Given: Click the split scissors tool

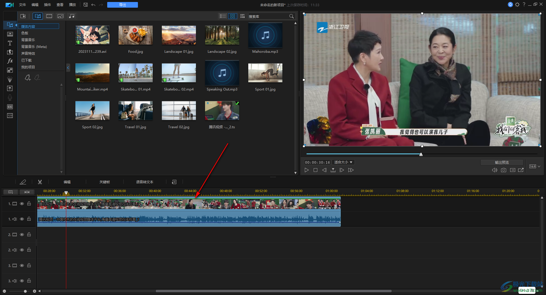Looking at the screenshot, I should click(40, 182).
